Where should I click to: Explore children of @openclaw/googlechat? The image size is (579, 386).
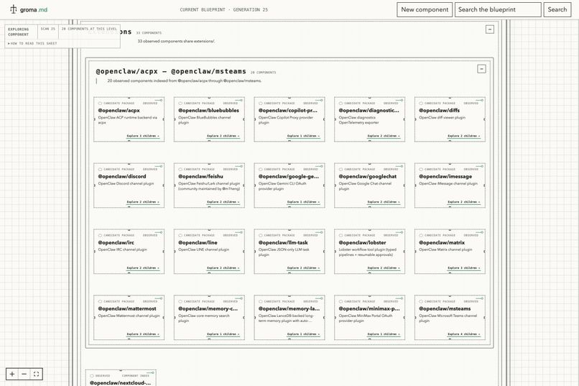pyautogui.click(x=384, y=203)
